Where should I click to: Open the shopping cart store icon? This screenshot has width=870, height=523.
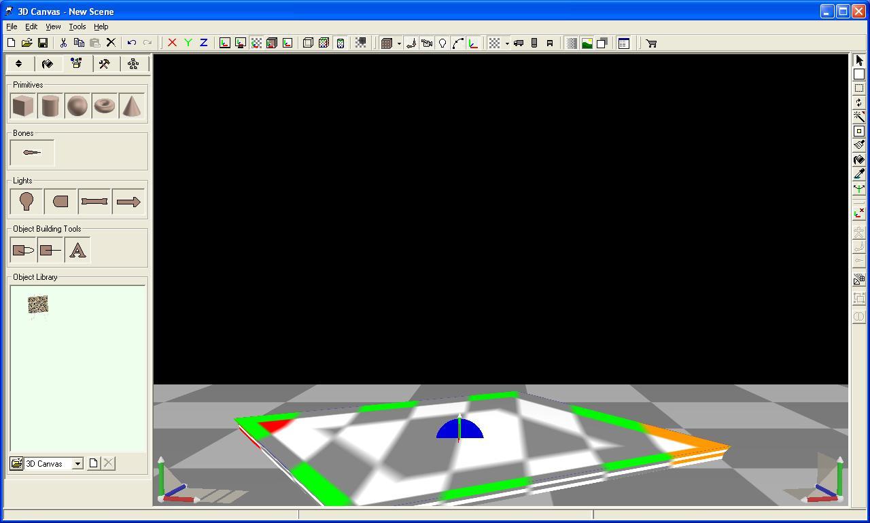(x=651, y=43)
